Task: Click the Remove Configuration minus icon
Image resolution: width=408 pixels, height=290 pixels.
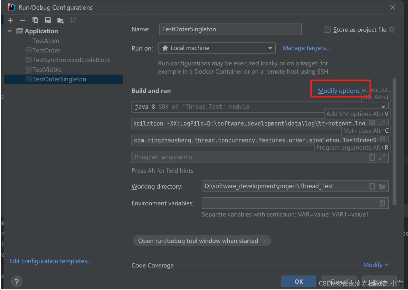Action: [23, 20]
